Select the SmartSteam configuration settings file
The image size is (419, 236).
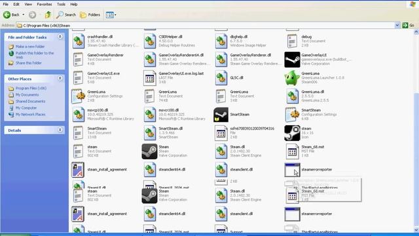pyautogui.click(x=312, y=115)
